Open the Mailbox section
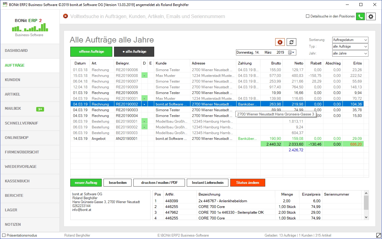This screenshot has width=382, height=239. click(30, 109)
